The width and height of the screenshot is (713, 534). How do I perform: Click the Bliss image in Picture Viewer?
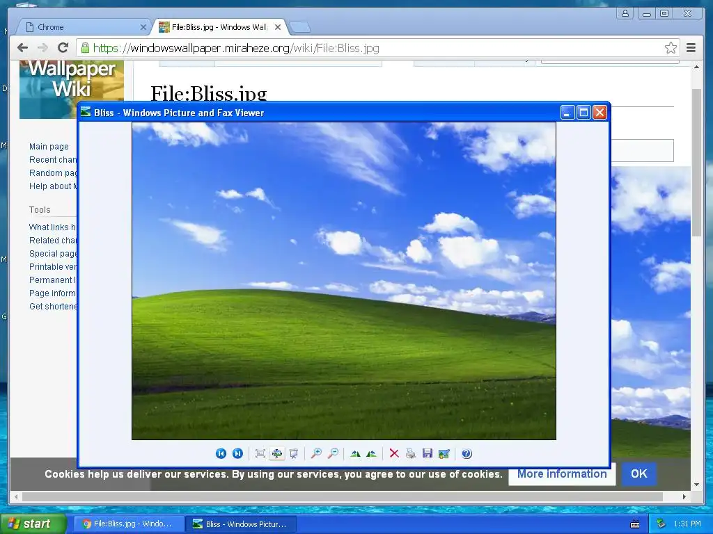[x=344, y=281]
